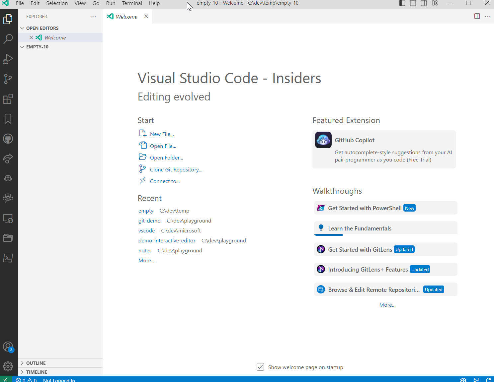Screen dimensions: 494x382
Task: Open the Manage settings gear
Action: point(8,366)
